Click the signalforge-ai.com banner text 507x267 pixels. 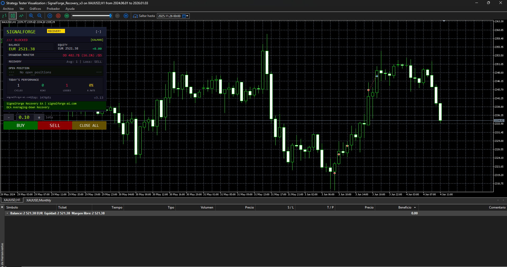(x=62, y=104)
